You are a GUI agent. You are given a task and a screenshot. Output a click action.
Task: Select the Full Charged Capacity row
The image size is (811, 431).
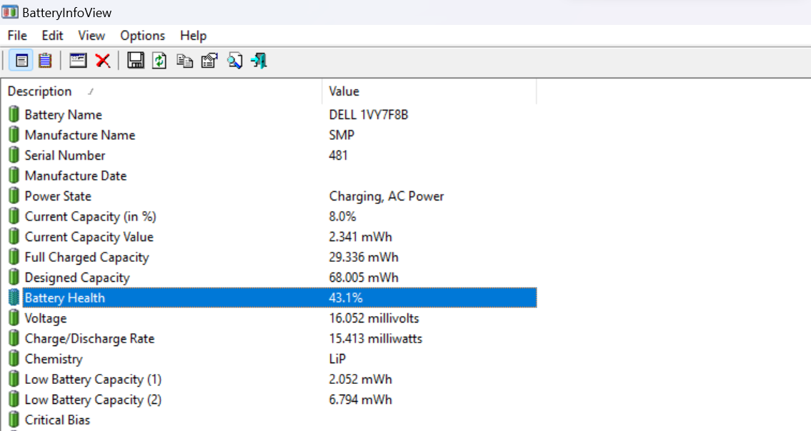(x=269, y=258)
